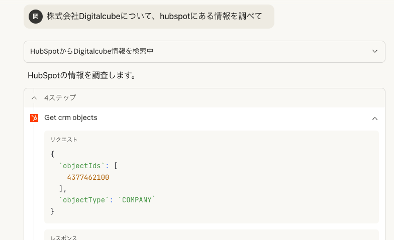
Task: Collapse the 4ステップ chevron arrow
Action: coord(34,98)
